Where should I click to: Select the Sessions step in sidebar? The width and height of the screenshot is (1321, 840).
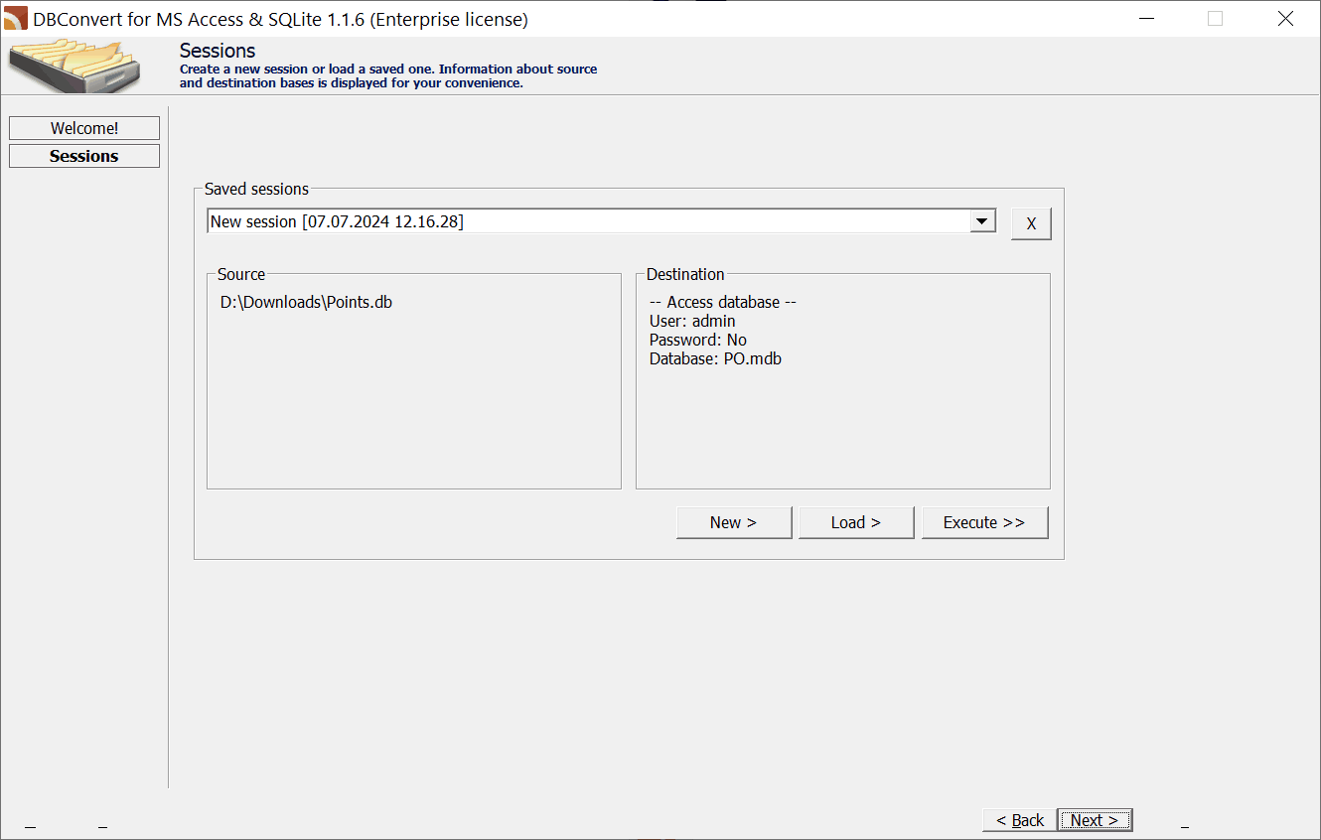[x=84, y=156]
